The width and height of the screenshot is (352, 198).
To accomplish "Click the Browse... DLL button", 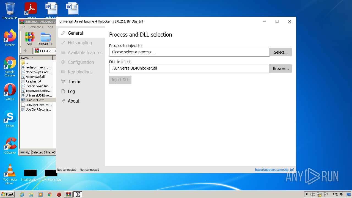I will [x=280, y=68].
